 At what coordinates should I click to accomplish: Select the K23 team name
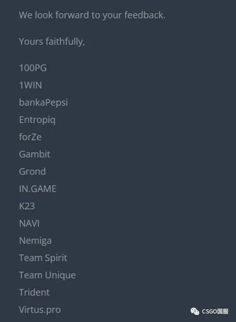point(27,206)
